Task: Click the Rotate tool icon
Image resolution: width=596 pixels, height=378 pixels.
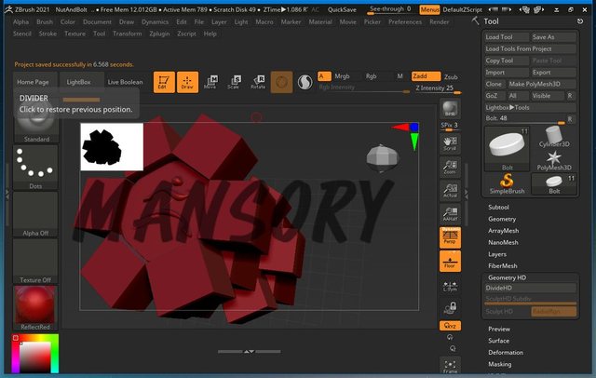Action: click(x=258, y=82)
